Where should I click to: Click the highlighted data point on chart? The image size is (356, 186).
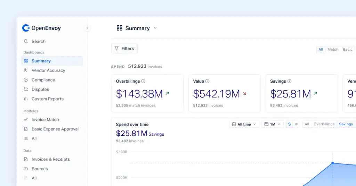click(x=333, y=163)
